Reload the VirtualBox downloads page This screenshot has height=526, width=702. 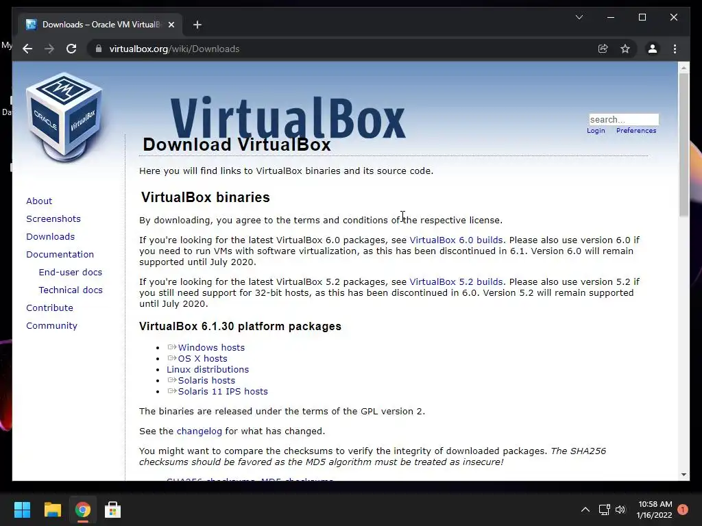click(71, 49)
